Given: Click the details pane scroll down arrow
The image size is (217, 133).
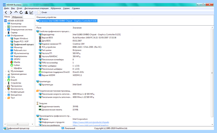Looking at the screenshot, I should [x=212, y=125].
